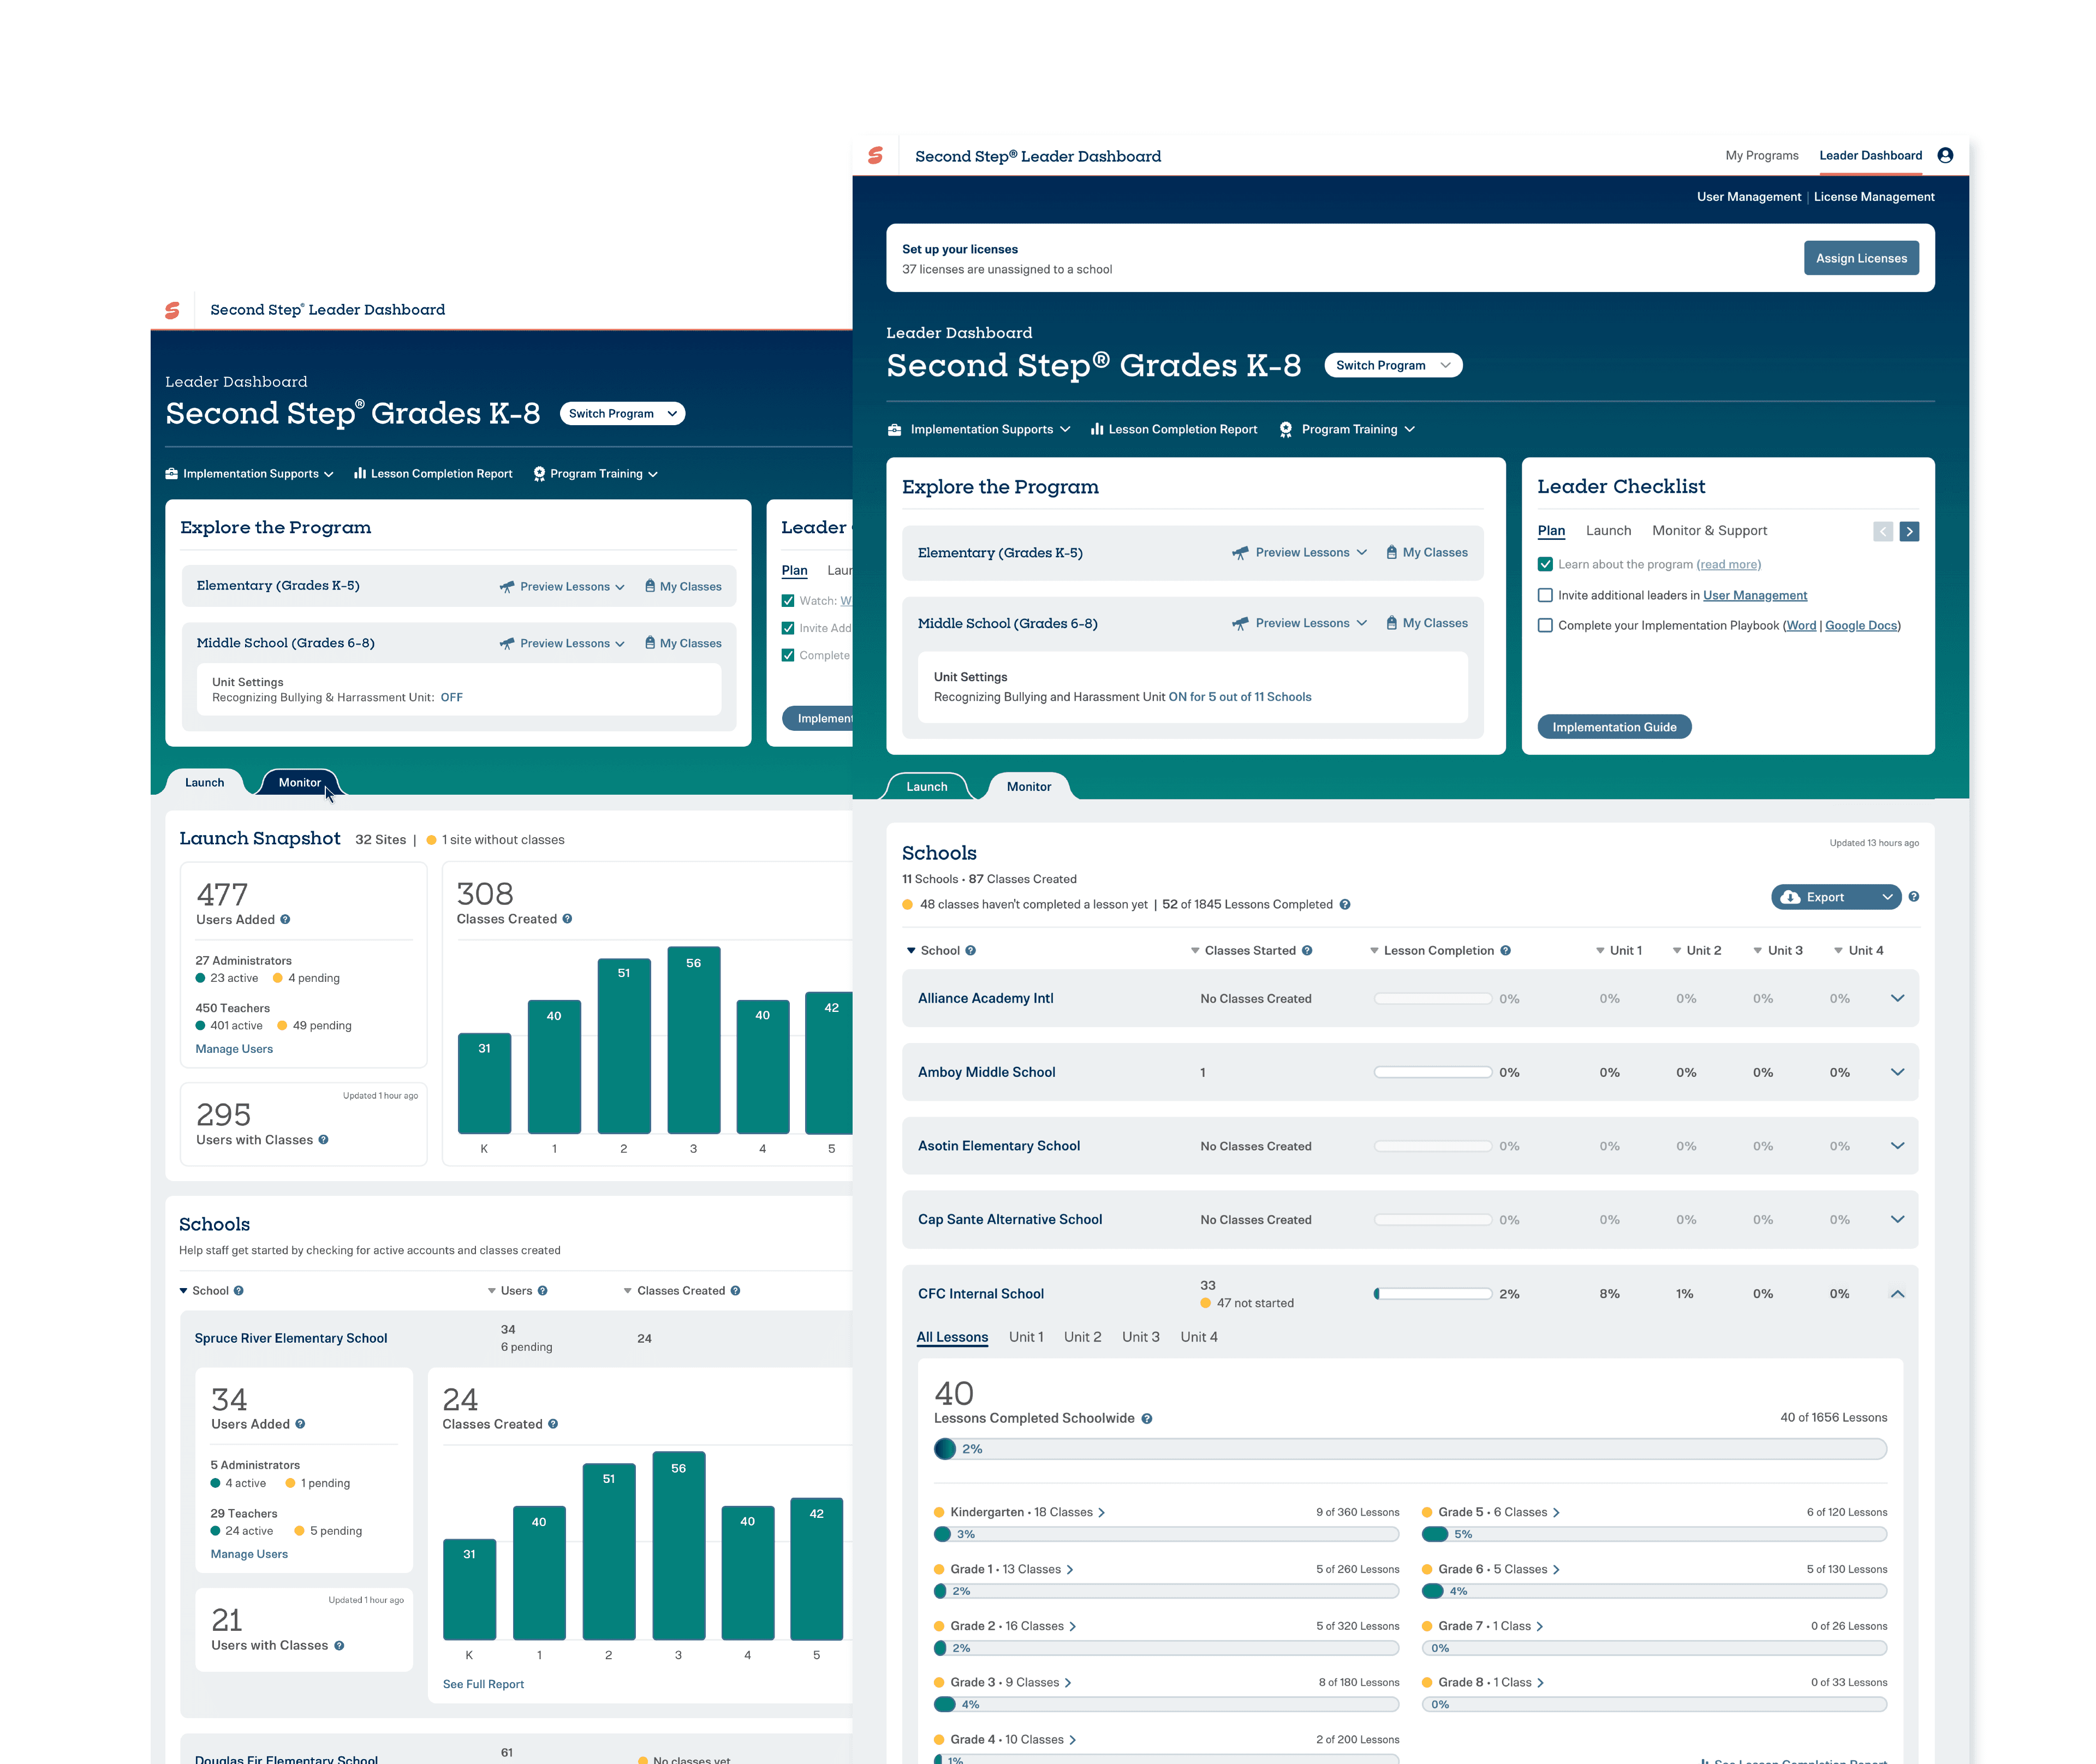Switch to the Launch tab in right window

click(927, 786)
